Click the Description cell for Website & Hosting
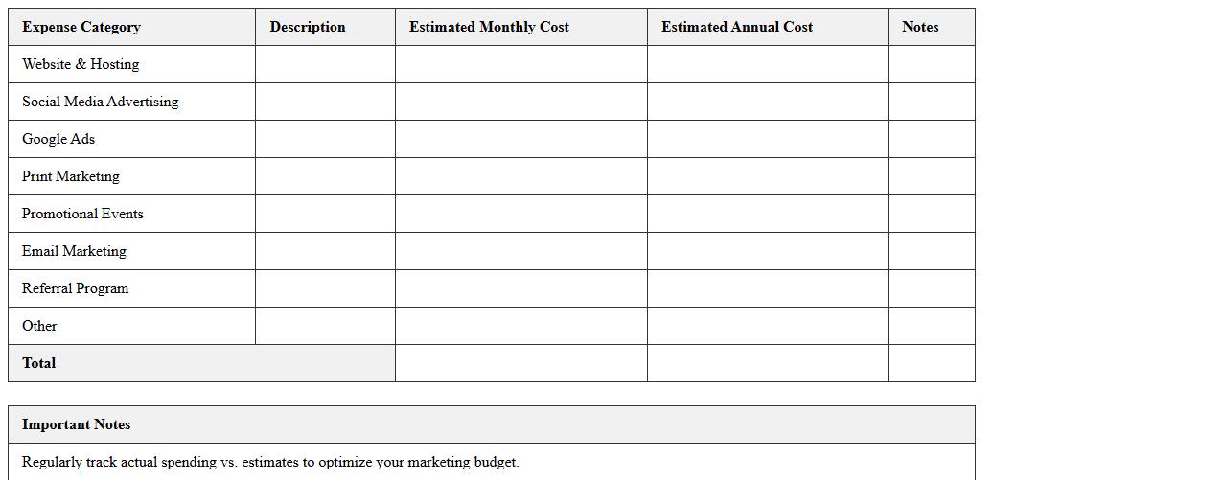The image size is (1225, 480). (325, 64)
